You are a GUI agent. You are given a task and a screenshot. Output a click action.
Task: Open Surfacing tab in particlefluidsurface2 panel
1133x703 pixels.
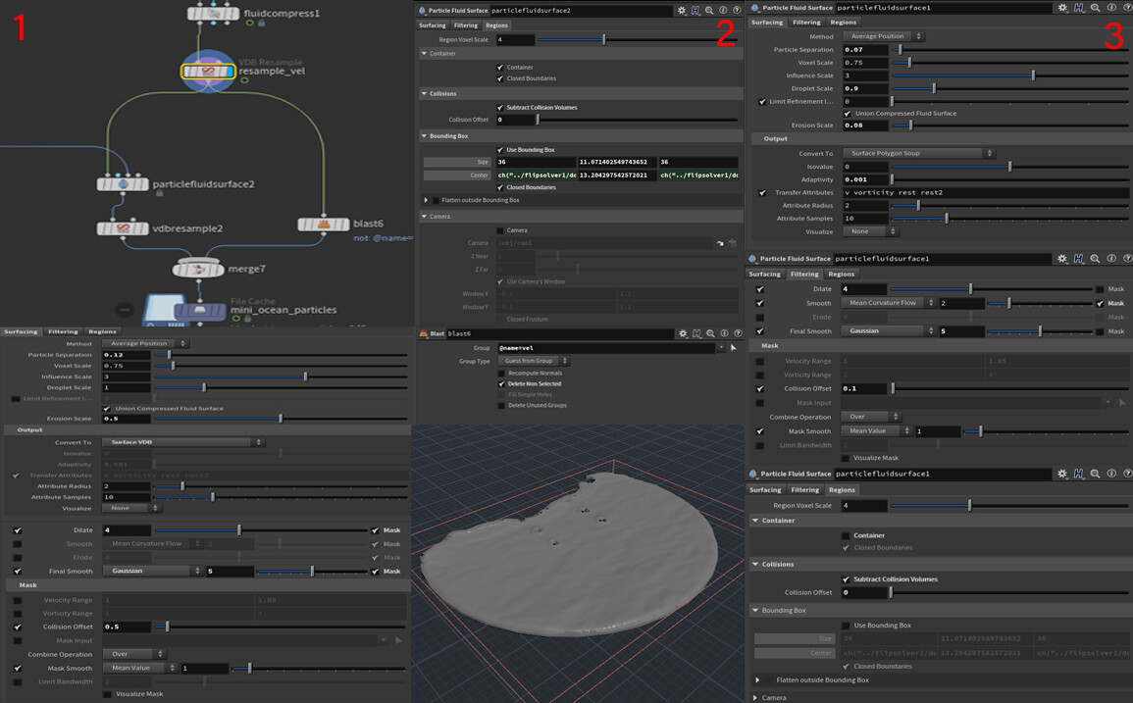point(433,25)
